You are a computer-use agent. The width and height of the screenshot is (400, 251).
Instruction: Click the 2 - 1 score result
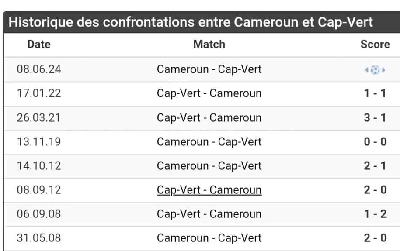(x=375, y=166)
